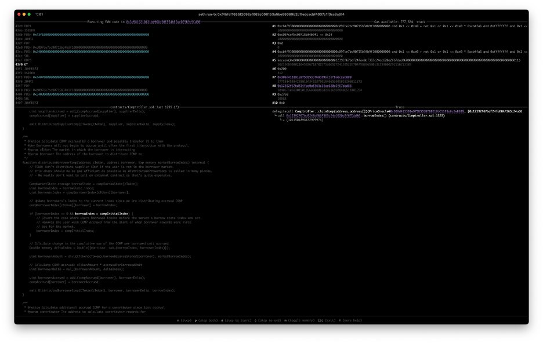
Task: Open the contract address link after 'Executing EVM code in'
Action: pyautogui.click(x=163, y=22)
